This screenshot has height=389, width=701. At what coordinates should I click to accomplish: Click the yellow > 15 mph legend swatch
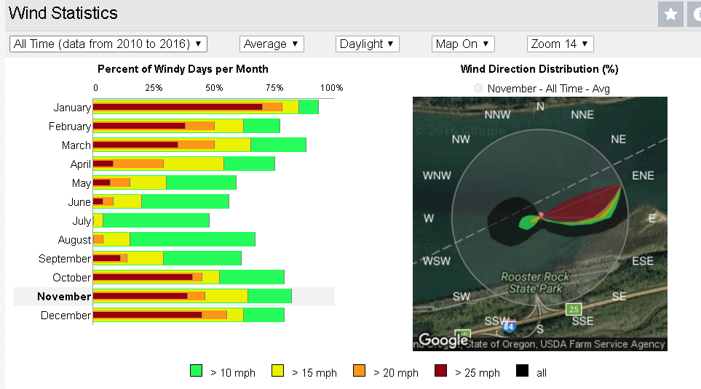click(277, 371)
